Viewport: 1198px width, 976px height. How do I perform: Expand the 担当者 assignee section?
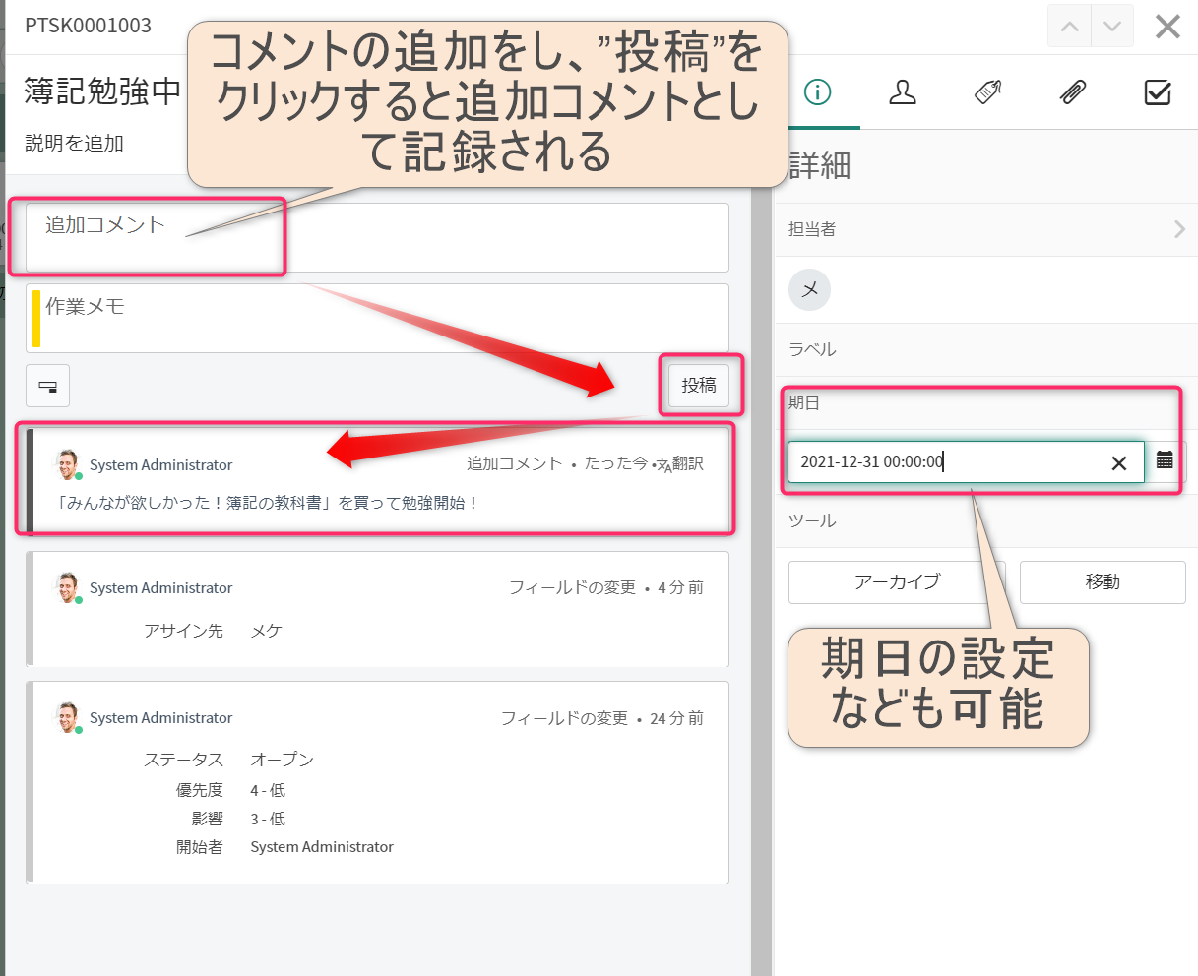[x=1179, y=228]
